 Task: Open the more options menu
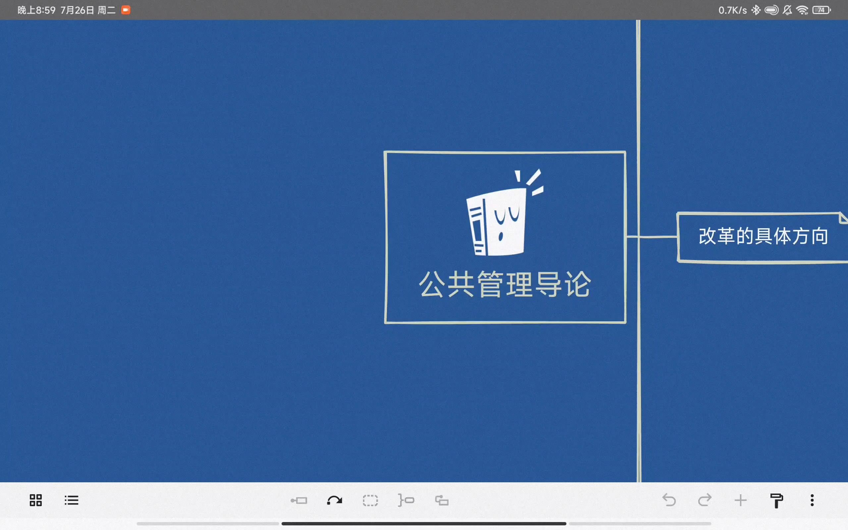click(x=812, y=500)
